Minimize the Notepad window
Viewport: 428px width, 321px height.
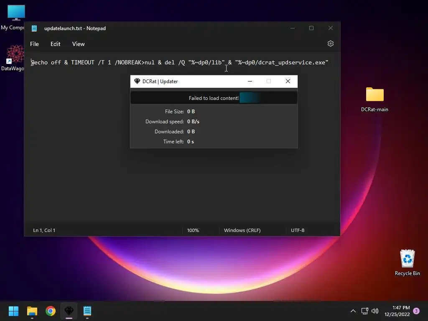(292, 28)
